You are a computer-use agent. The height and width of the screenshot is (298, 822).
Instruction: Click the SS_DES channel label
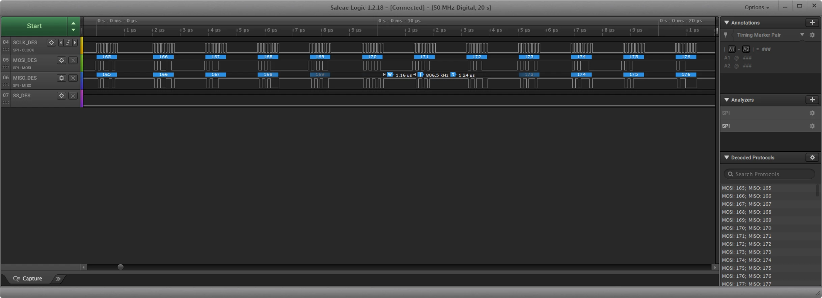[x=22, y=96]
